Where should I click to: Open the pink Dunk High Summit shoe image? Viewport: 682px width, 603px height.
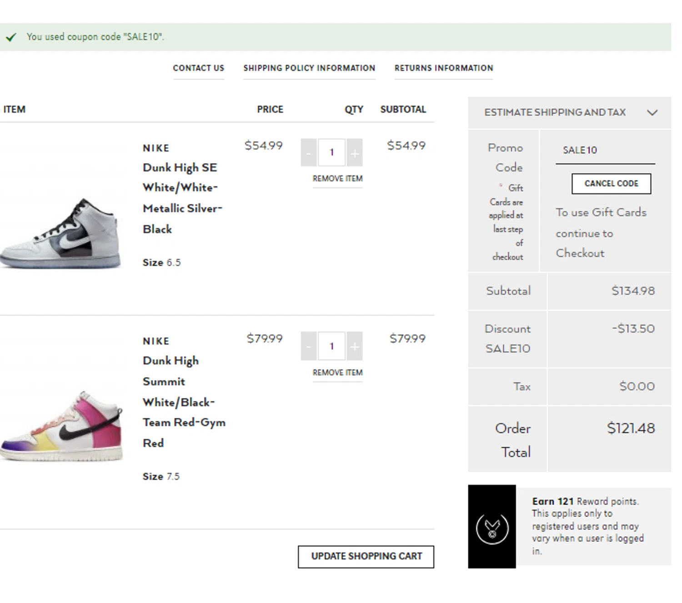point(62,426)
